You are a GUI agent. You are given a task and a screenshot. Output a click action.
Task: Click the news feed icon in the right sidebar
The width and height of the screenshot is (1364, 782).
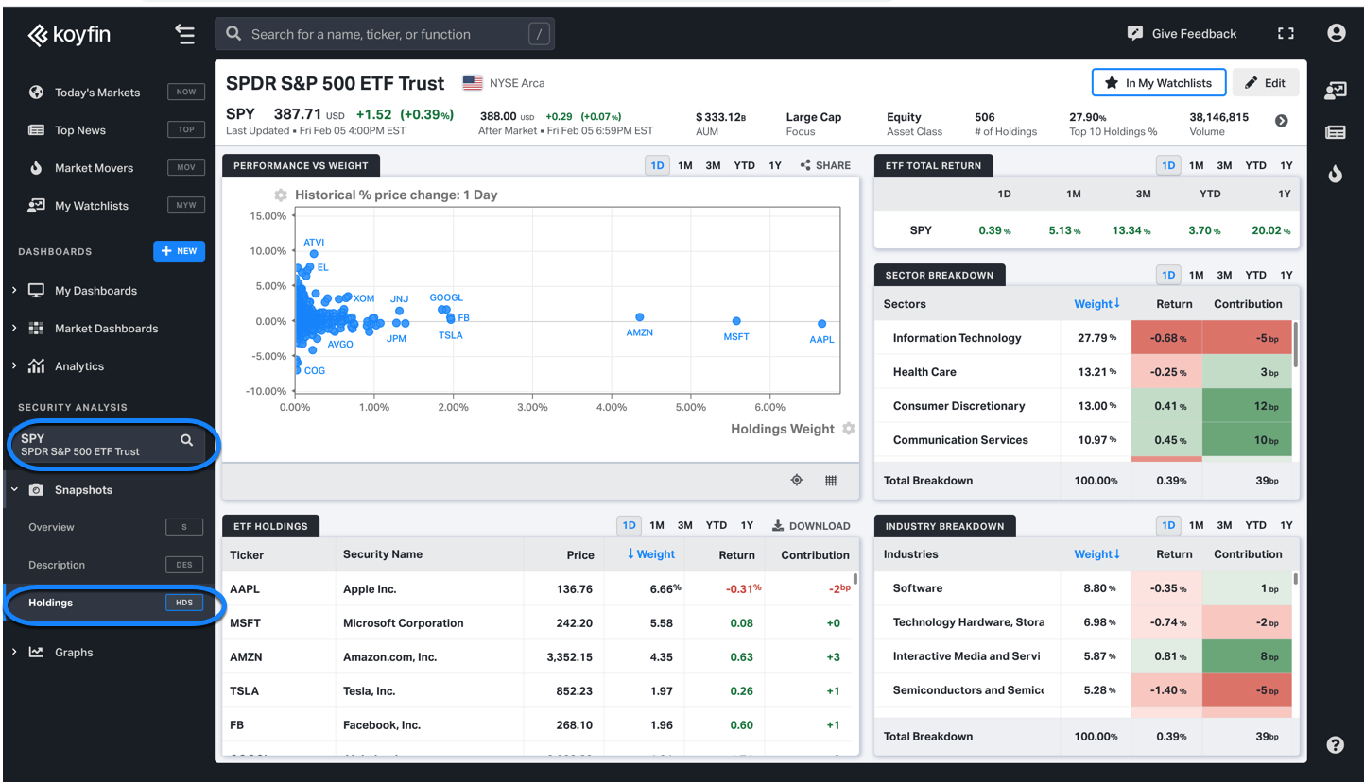point(1335,132)
